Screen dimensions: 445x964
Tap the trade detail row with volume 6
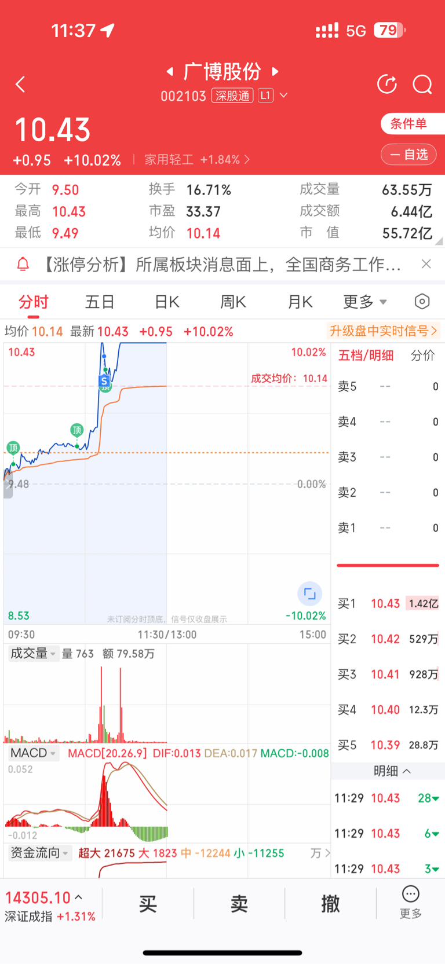pos(387,834)
